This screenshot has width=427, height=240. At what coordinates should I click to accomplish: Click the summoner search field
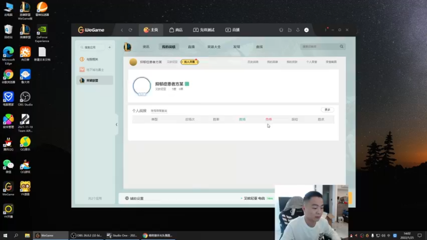(x=320, y=46)
